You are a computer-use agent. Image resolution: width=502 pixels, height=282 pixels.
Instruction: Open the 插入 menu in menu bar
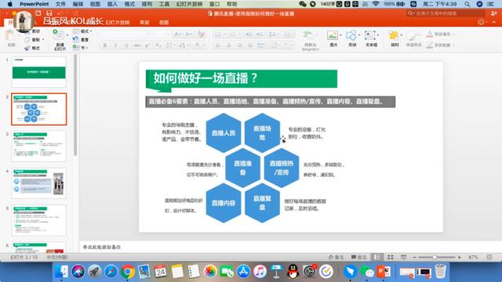[x=112, y=4]
